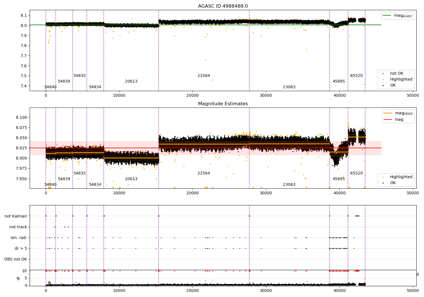This screenshot has width=424, height=297.
Task: Click obsid label 22564 in the top plot
Action: click(204, 76)
